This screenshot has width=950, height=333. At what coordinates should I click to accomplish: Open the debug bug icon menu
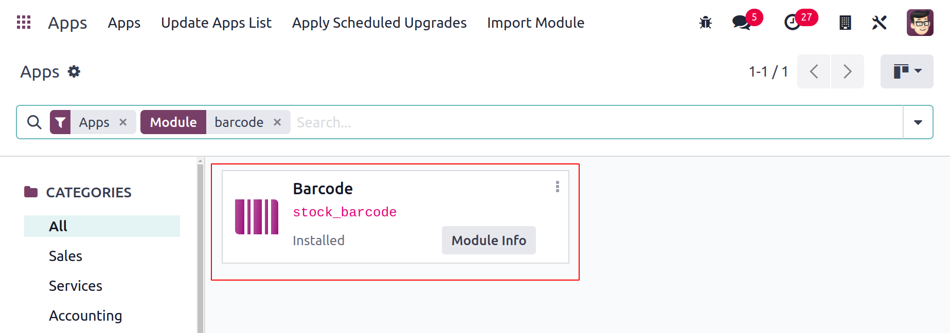(706, 23)
